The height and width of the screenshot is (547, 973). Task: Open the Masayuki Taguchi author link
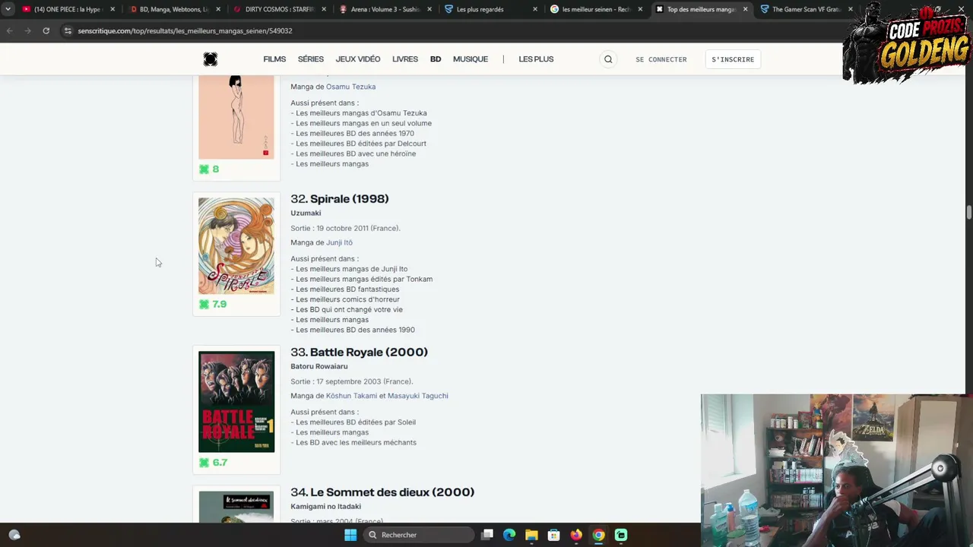(418, 396)
